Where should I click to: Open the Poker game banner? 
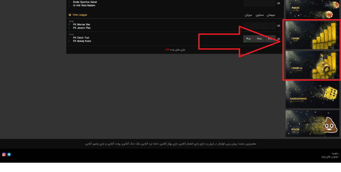(312, 9)
